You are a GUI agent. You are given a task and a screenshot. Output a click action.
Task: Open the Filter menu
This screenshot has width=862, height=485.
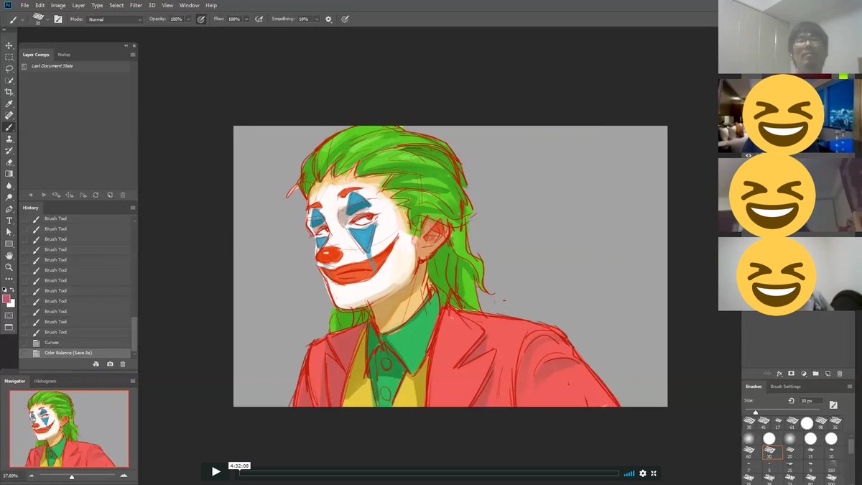[136, 5]
